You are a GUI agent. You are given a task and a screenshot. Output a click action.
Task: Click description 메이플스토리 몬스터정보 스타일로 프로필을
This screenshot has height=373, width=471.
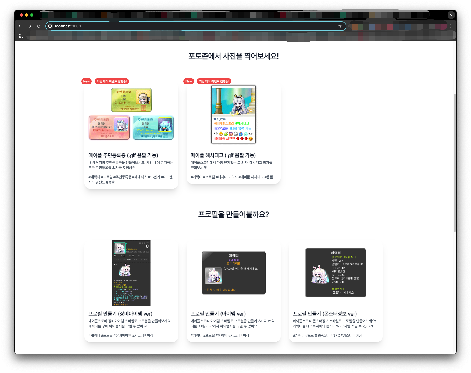[x=334, y=324]
